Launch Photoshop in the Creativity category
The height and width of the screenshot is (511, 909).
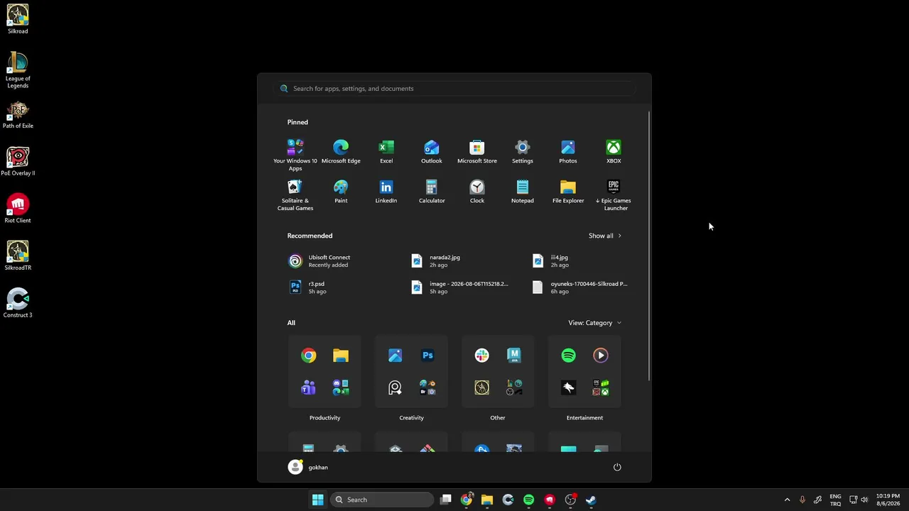pyautogui.click(x=428, y=356)
